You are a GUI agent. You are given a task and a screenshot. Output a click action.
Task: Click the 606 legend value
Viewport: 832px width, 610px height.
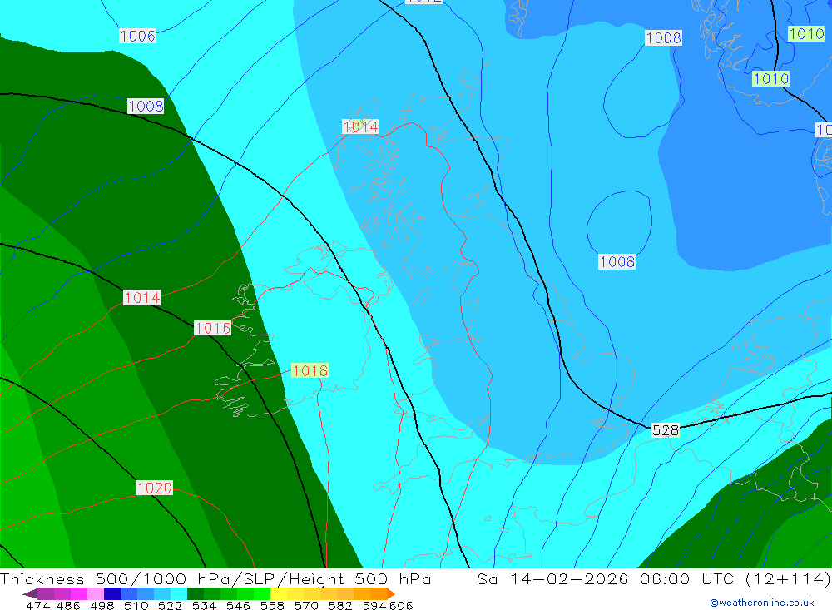[401, 606]
